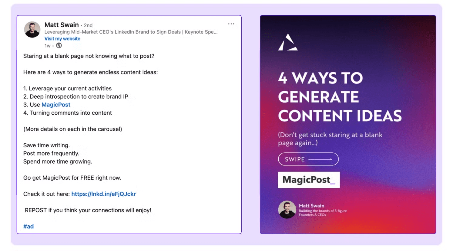This screenshot has height=251, width=453.
Task: Click the #ad hashtag
Action: 29,227
